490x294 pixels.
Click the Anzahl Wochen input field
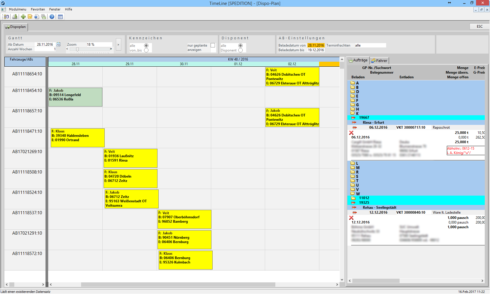45,49
